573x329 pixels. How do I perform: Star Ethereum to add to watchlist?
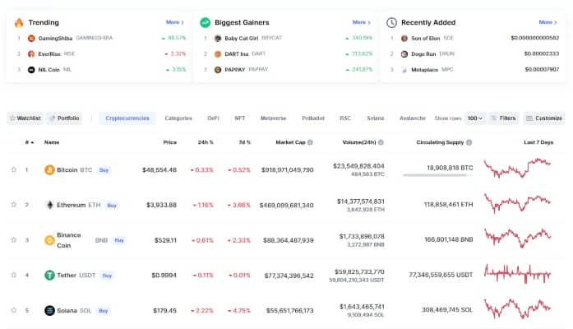[x=14, y=205]
